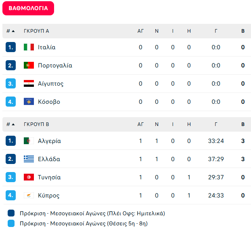Sort Group B by rank arrow
The width and height of the screenshot is (251, 229).
[x=13, y=124]
